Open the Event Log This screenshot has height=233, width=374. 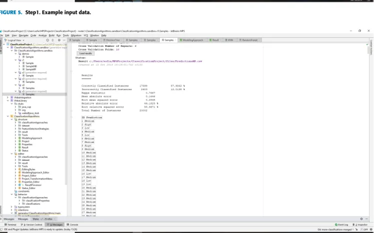tap(342, 225)
